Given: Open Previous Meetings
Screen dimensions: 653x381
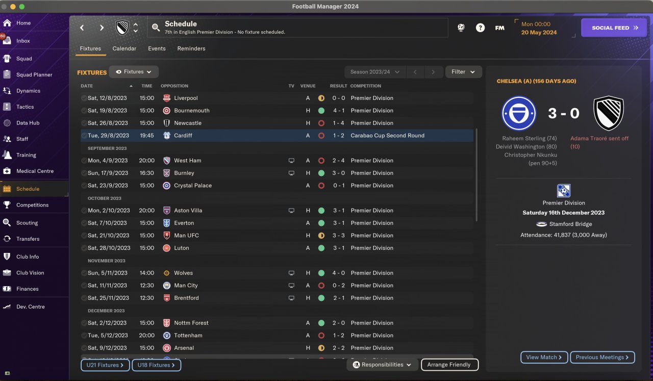Looking at the screenshot, I should point(602,357).
